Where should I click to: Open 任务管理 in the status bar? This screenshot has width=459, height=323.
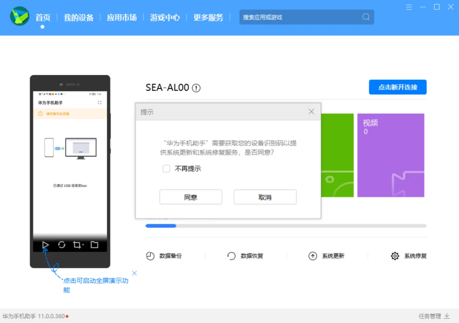[x=430, y=316]
